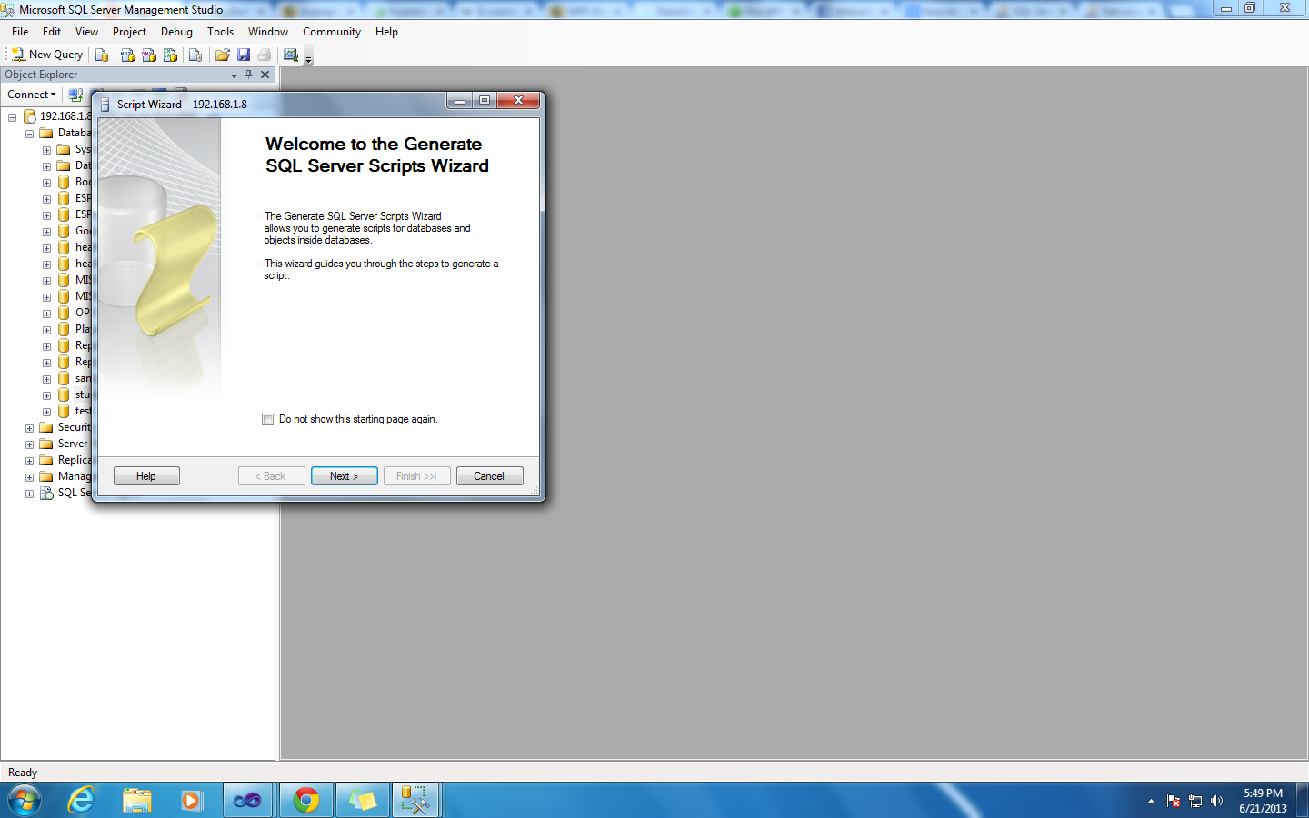Open the volume speaker tray icon

[1217, 801]
